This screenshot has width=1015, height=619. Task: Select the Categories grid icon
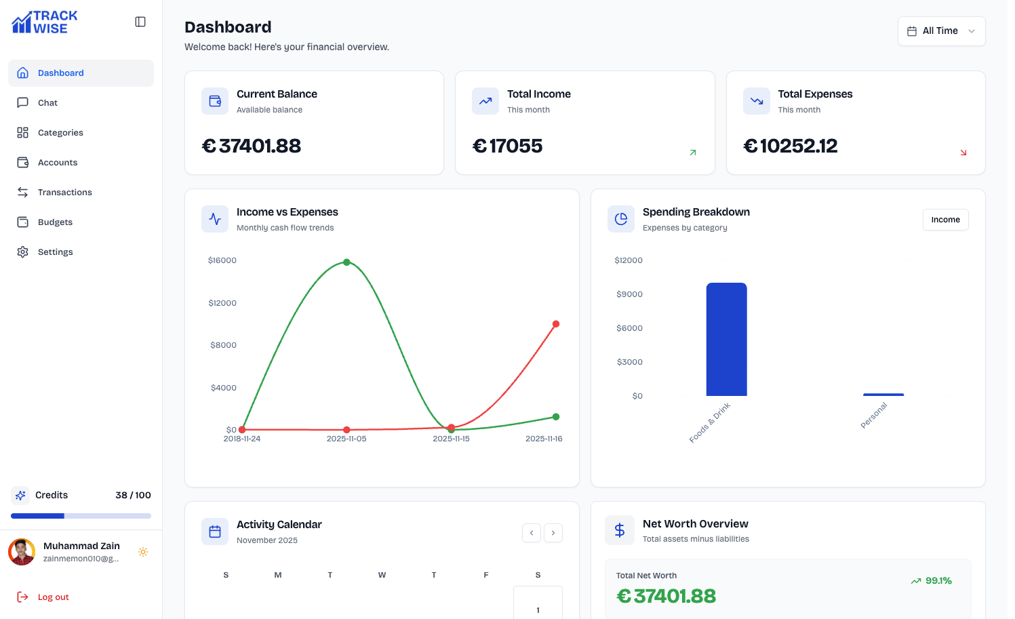pyautogui.click(x=22, y=132)
